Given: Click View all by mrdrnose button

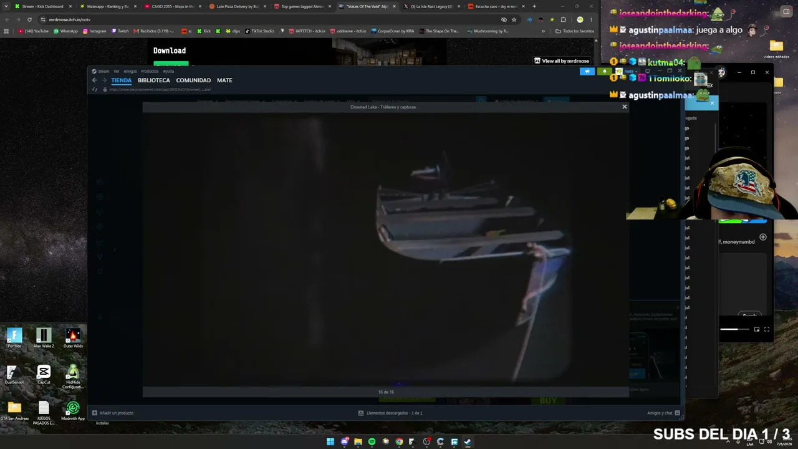Looking at the screenshot, I should tap(562, 61).
